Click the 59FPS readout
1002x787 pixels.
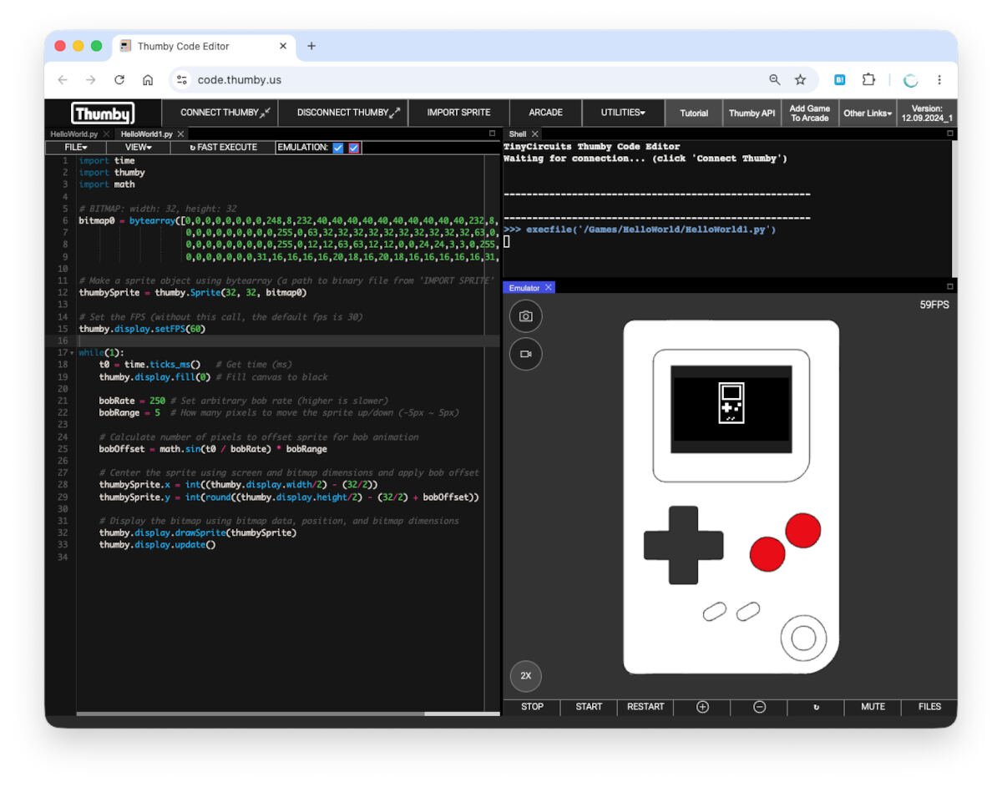934,305
